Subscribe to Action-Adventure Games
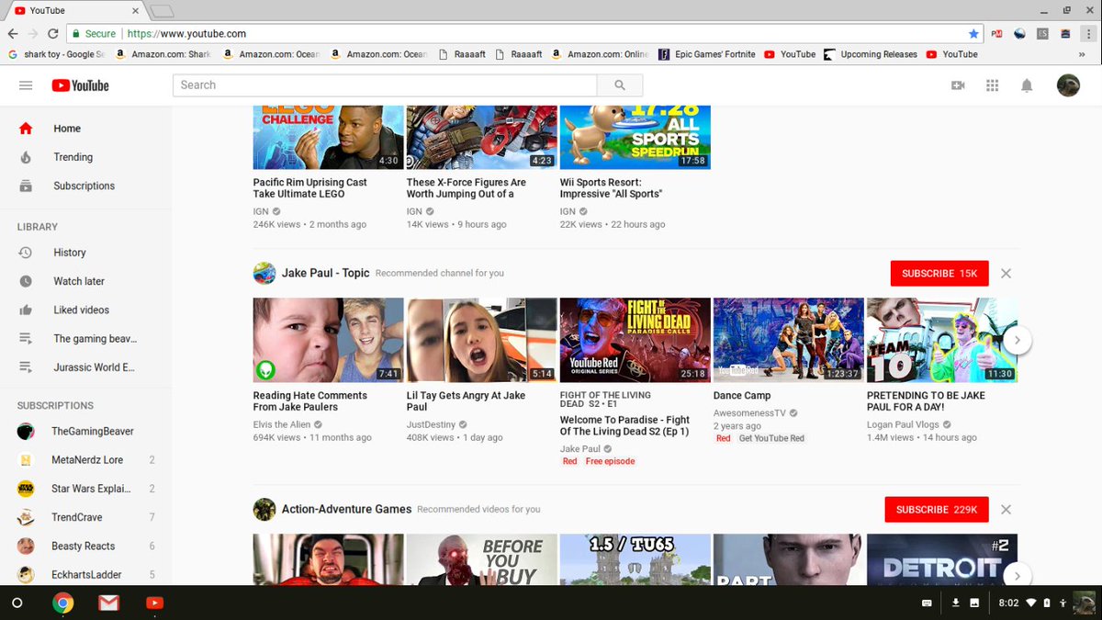The image size is (1102, 620). point(937,510)
